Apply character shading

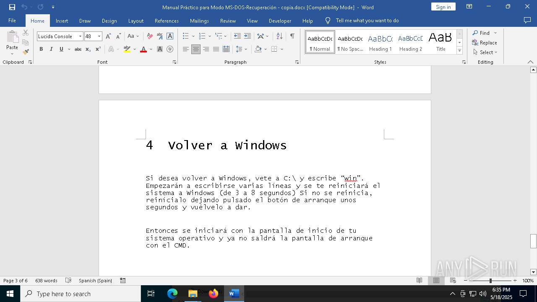(160, 49)
